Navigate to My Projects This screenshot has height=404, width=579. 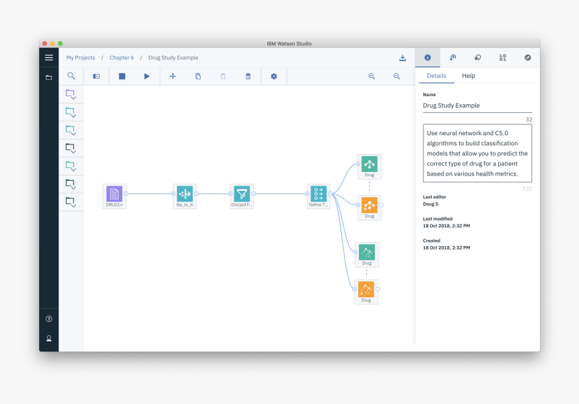(80, 58)
